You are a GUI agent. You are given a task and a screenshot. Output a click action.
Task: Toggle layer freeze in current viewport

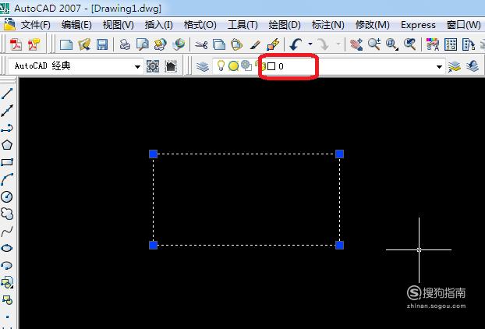tap(246, 65)
